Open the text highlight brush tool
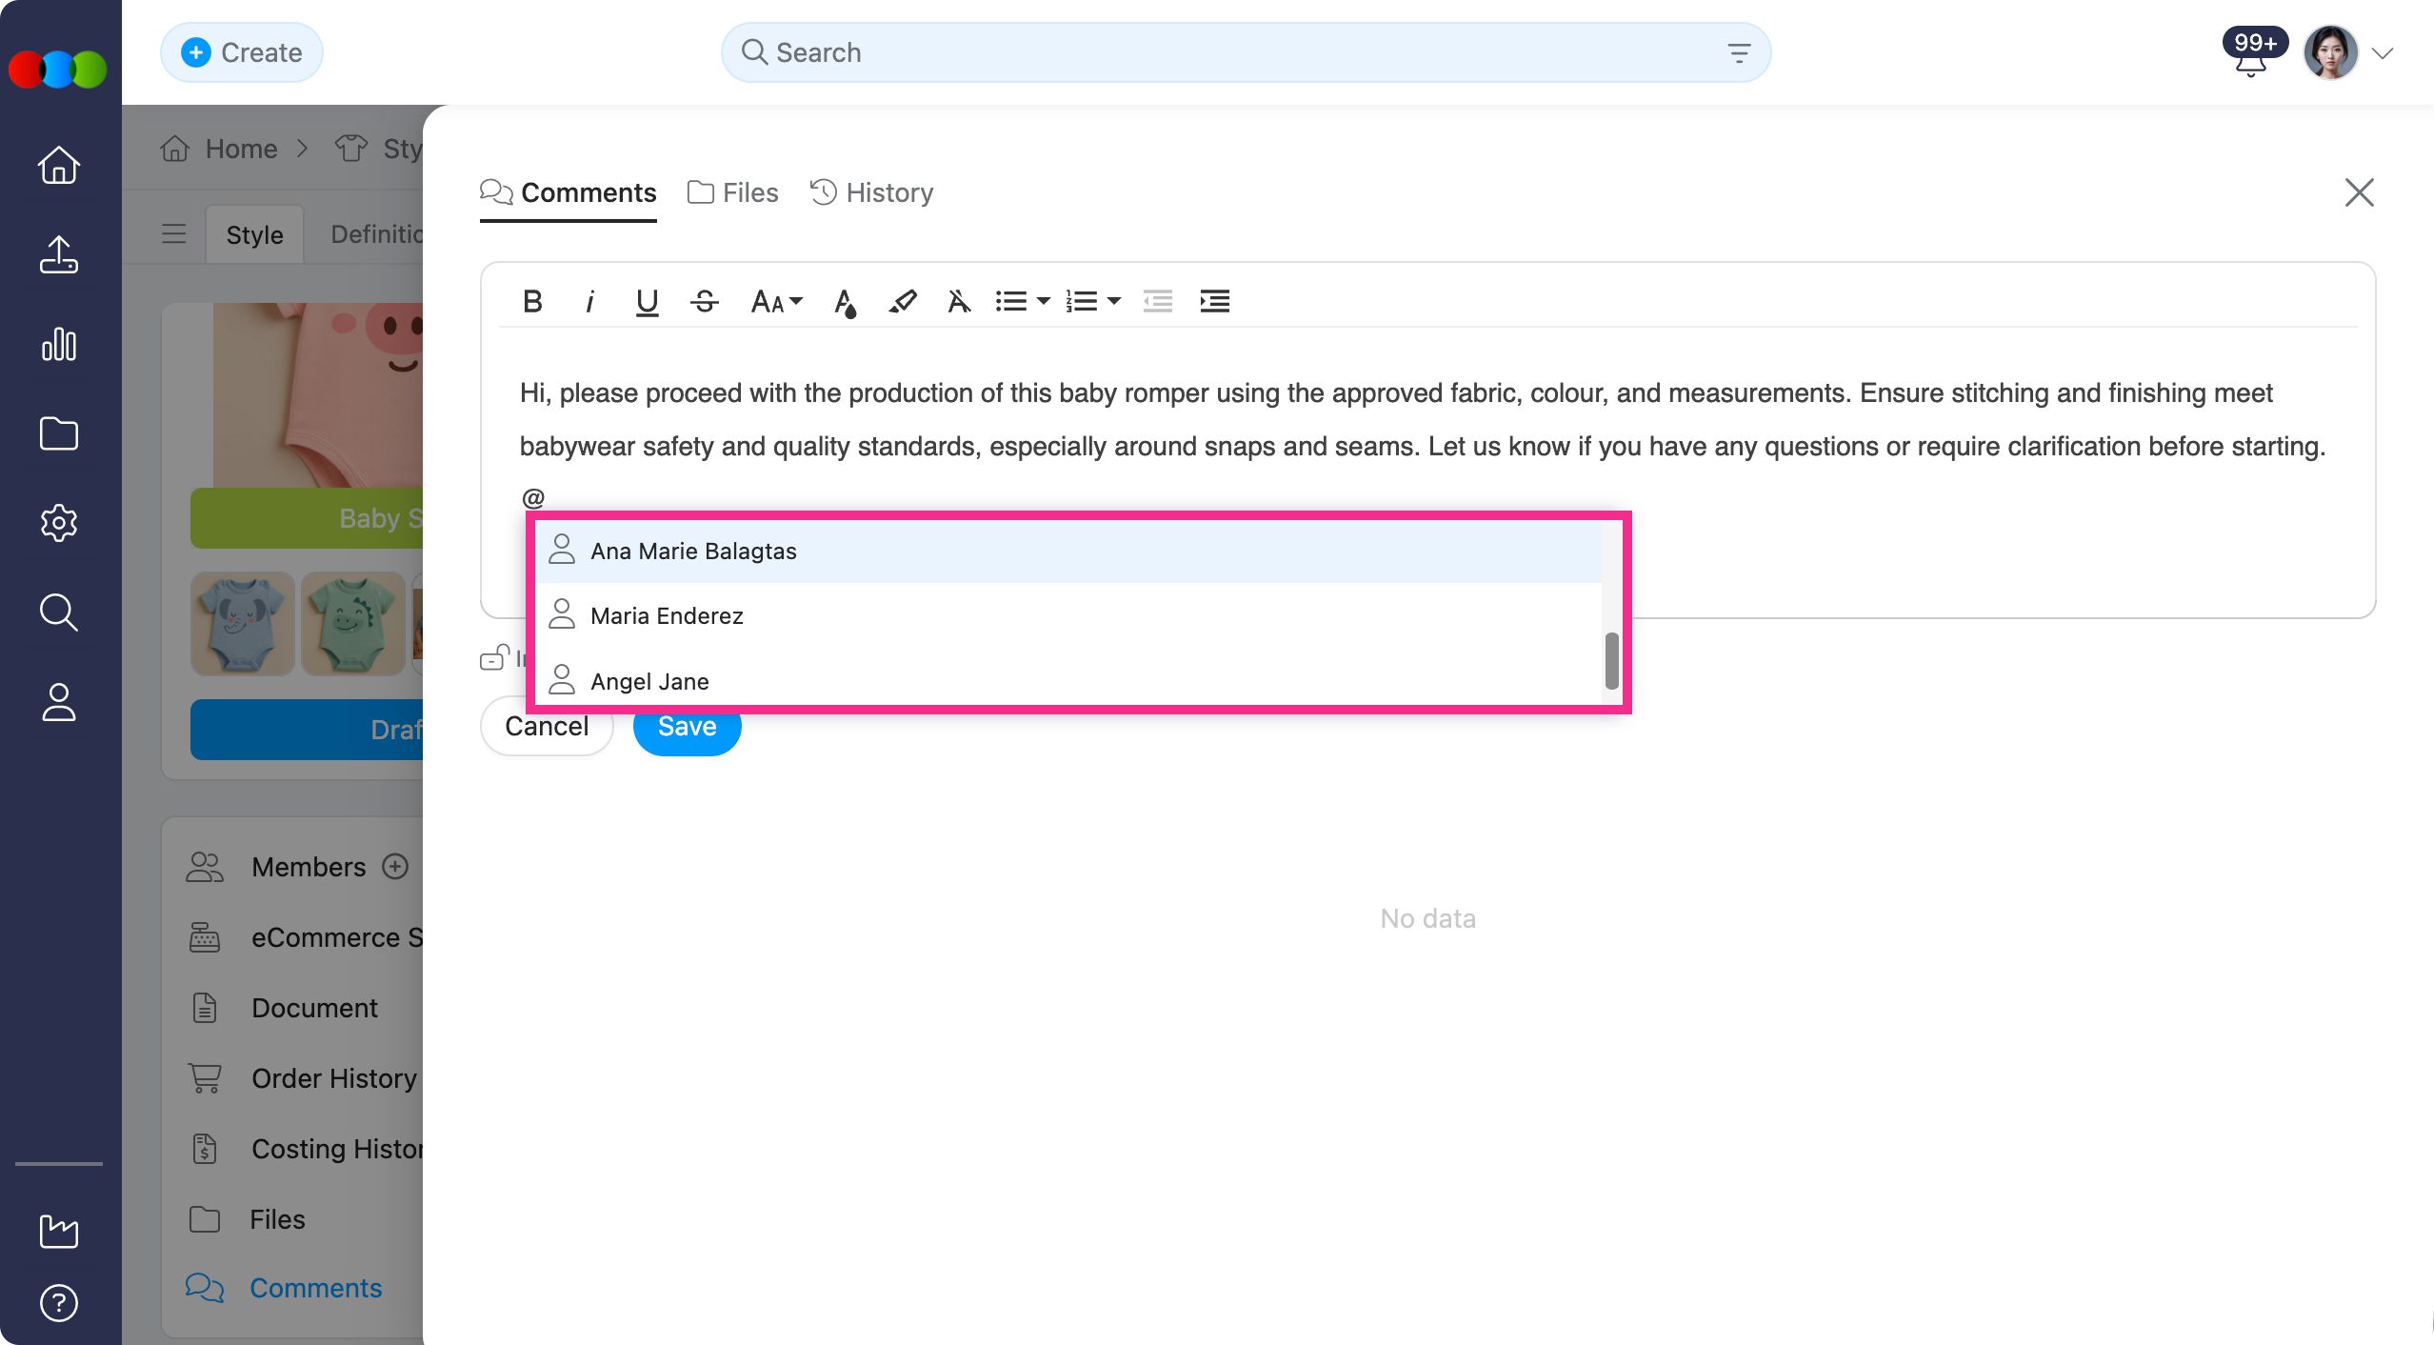 (902, 302)
